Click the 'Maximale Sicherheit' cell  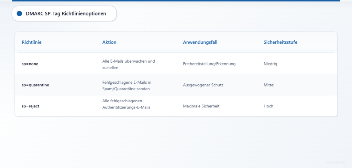click(x=201, y=106)
